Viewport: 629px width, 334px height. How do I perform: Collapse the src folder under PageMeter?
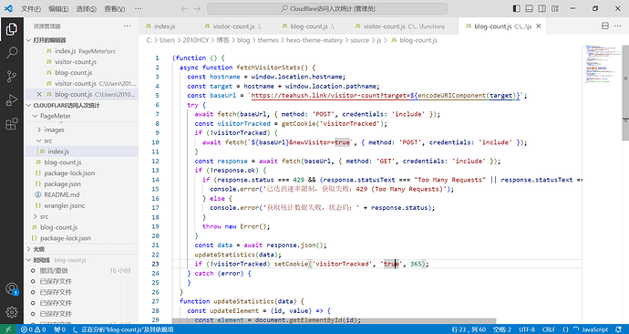[39, 141]
